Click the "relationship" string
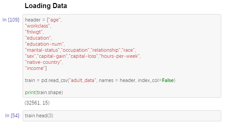This screenshot has width=226, height=123. (x=106, y=50)
